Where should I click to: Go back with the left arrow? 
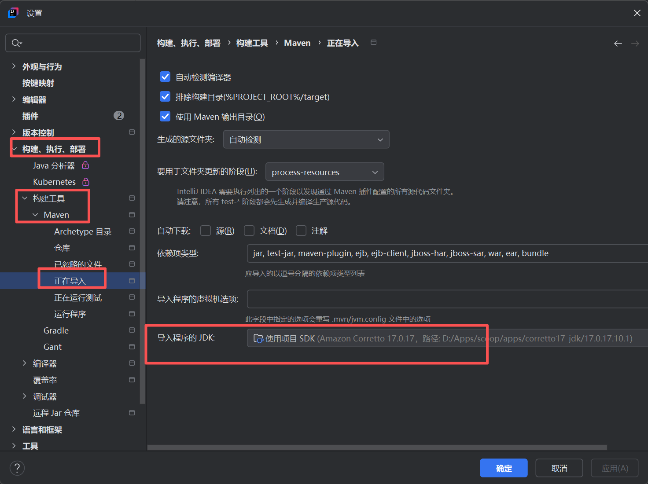(618, 43)
